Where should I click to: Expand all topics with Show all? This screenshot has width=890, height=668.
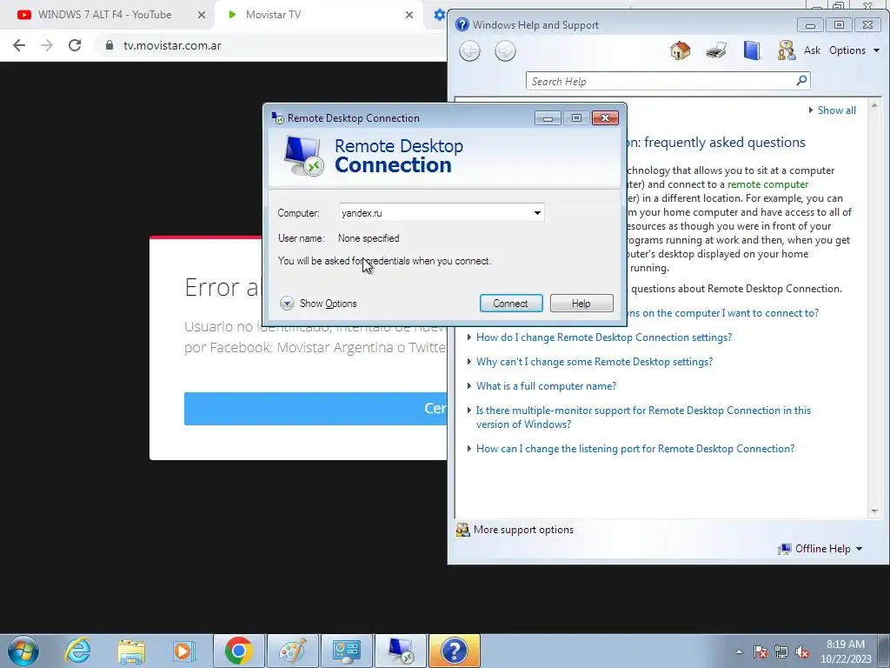click(x=833, y=110)
